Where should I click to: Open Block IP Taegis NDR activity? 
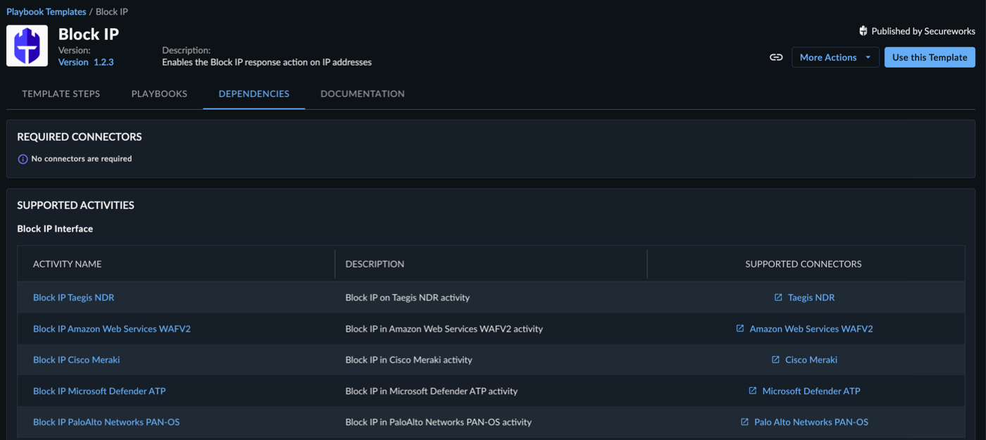[73, 297]
